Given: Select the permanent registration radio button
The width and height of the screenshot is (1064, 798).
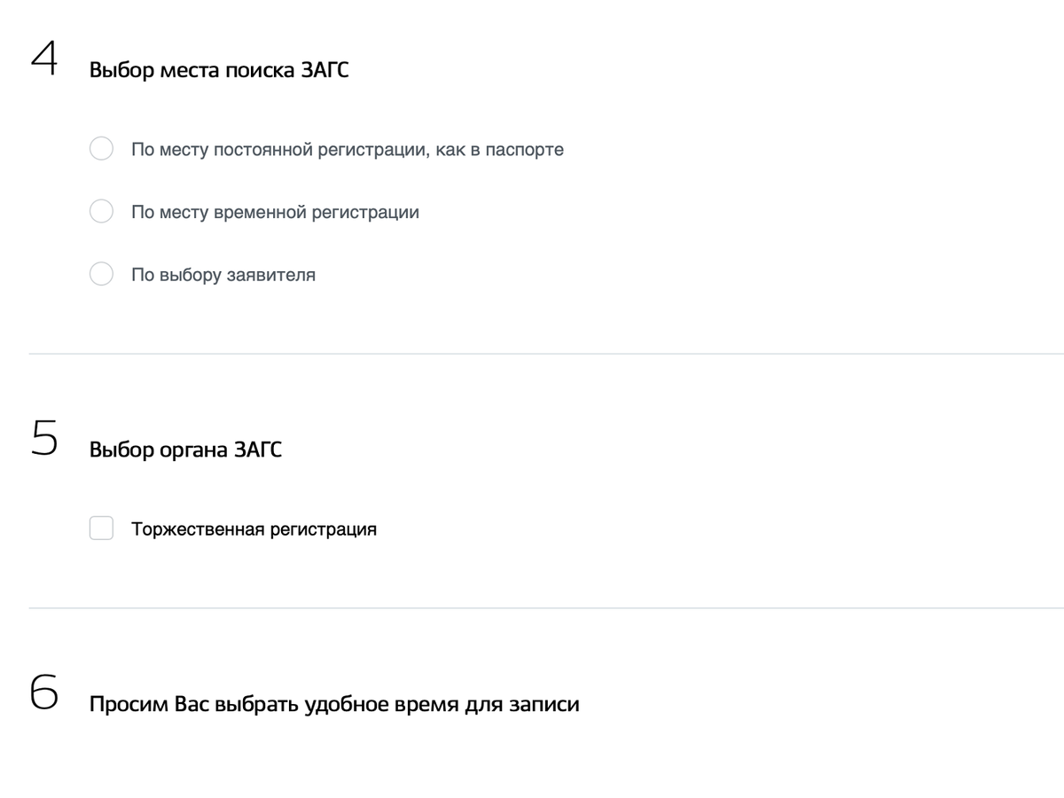Looking at the screenshot, I should pos(101,149).
